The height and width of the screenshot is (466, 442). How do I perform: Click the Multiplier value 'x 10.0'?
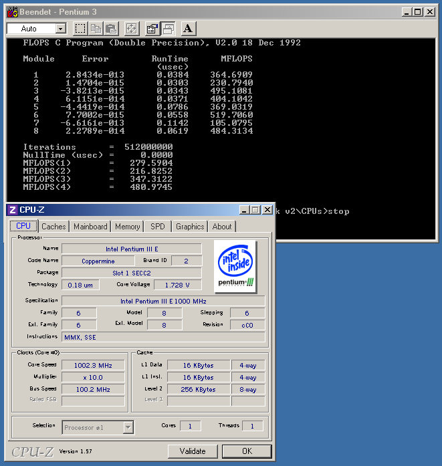tap(93, 378)
